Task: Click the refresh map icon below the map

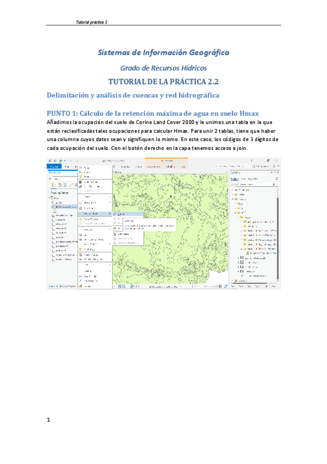Action: coord(226,287)
